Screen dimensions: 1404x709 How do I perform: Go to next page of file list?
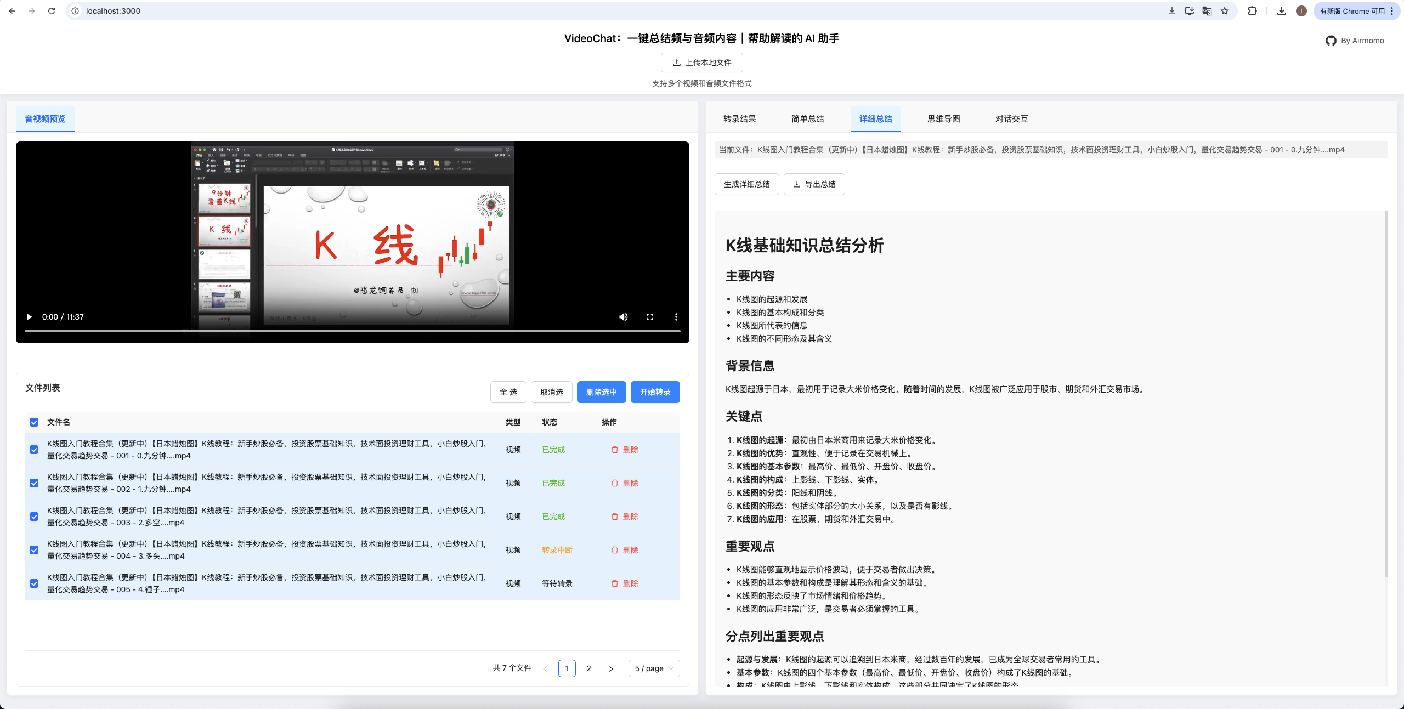pos(611,668)
